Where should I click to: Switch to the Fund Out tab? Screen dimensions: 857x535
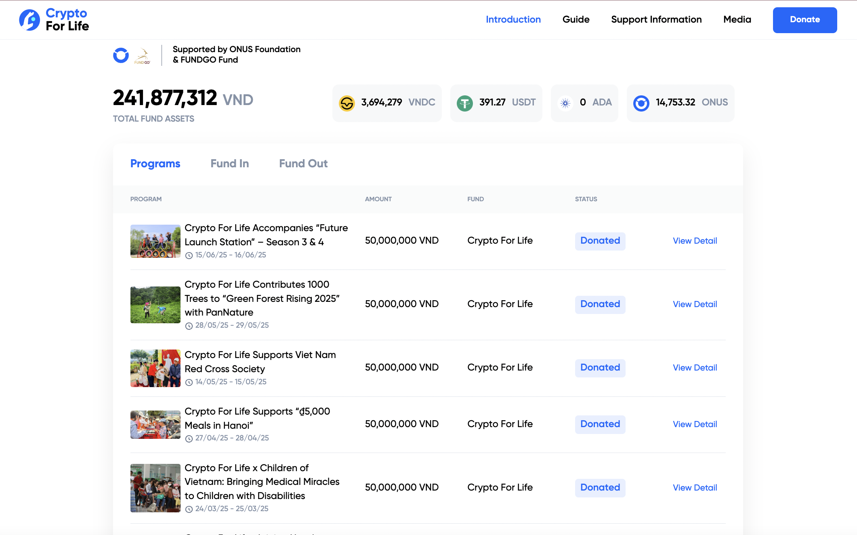coord(303,164)
